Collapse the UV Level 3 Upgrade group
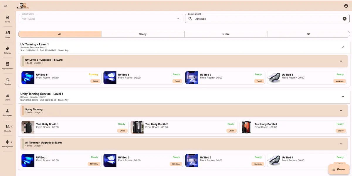This screenshot has width=352, height=176. click(x=341, y=61)
